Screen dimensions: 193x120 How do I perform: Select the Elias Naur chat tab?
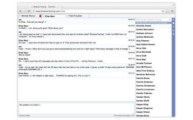point(50,16)
